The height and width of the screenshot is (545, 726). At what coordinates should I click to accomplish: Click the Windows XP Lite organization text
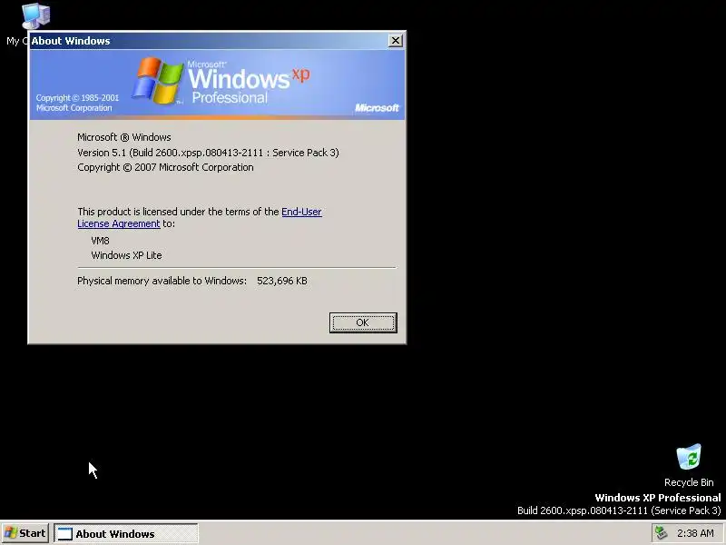[126, 255]
